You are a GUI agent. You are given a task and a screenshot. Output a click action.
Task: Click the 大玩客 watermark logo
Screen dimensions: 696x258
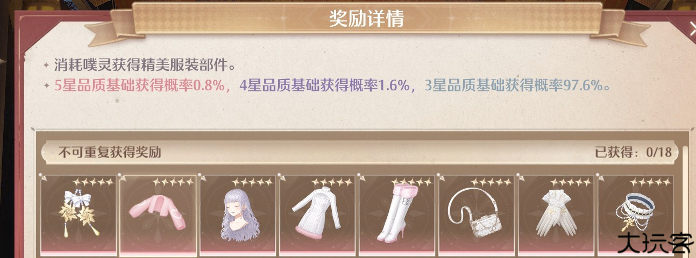[655, 243]
